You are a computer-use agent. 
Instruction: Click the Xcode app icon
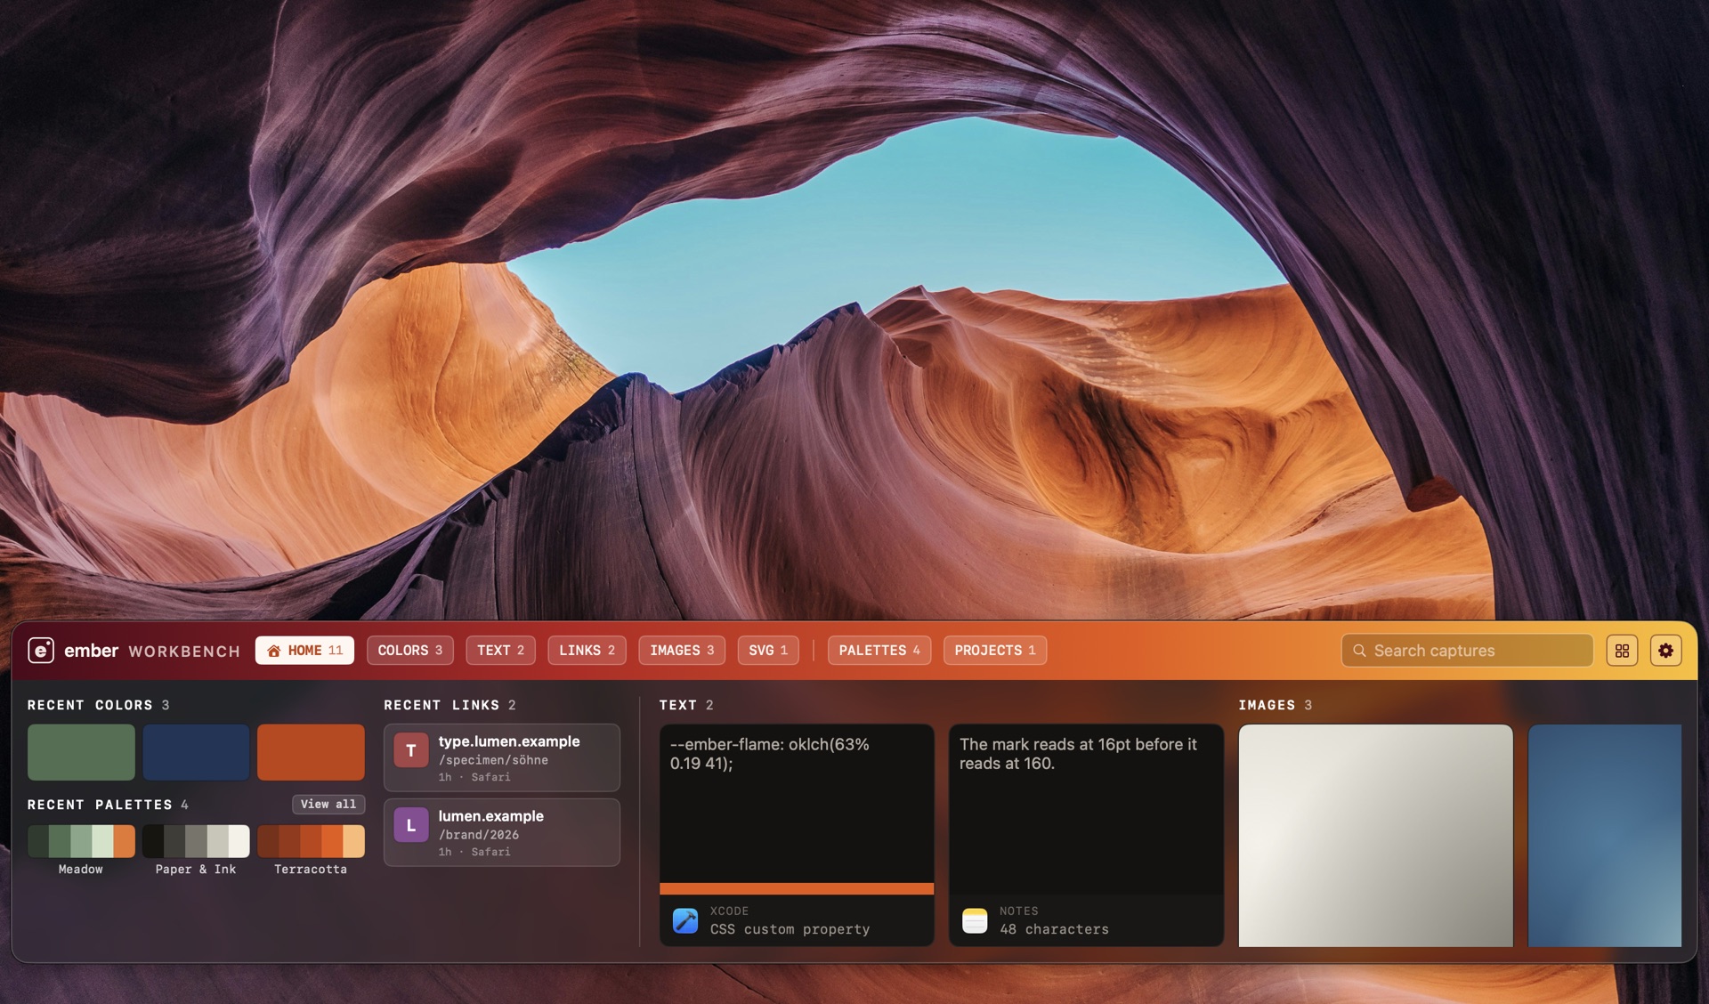tap(685, 920)
